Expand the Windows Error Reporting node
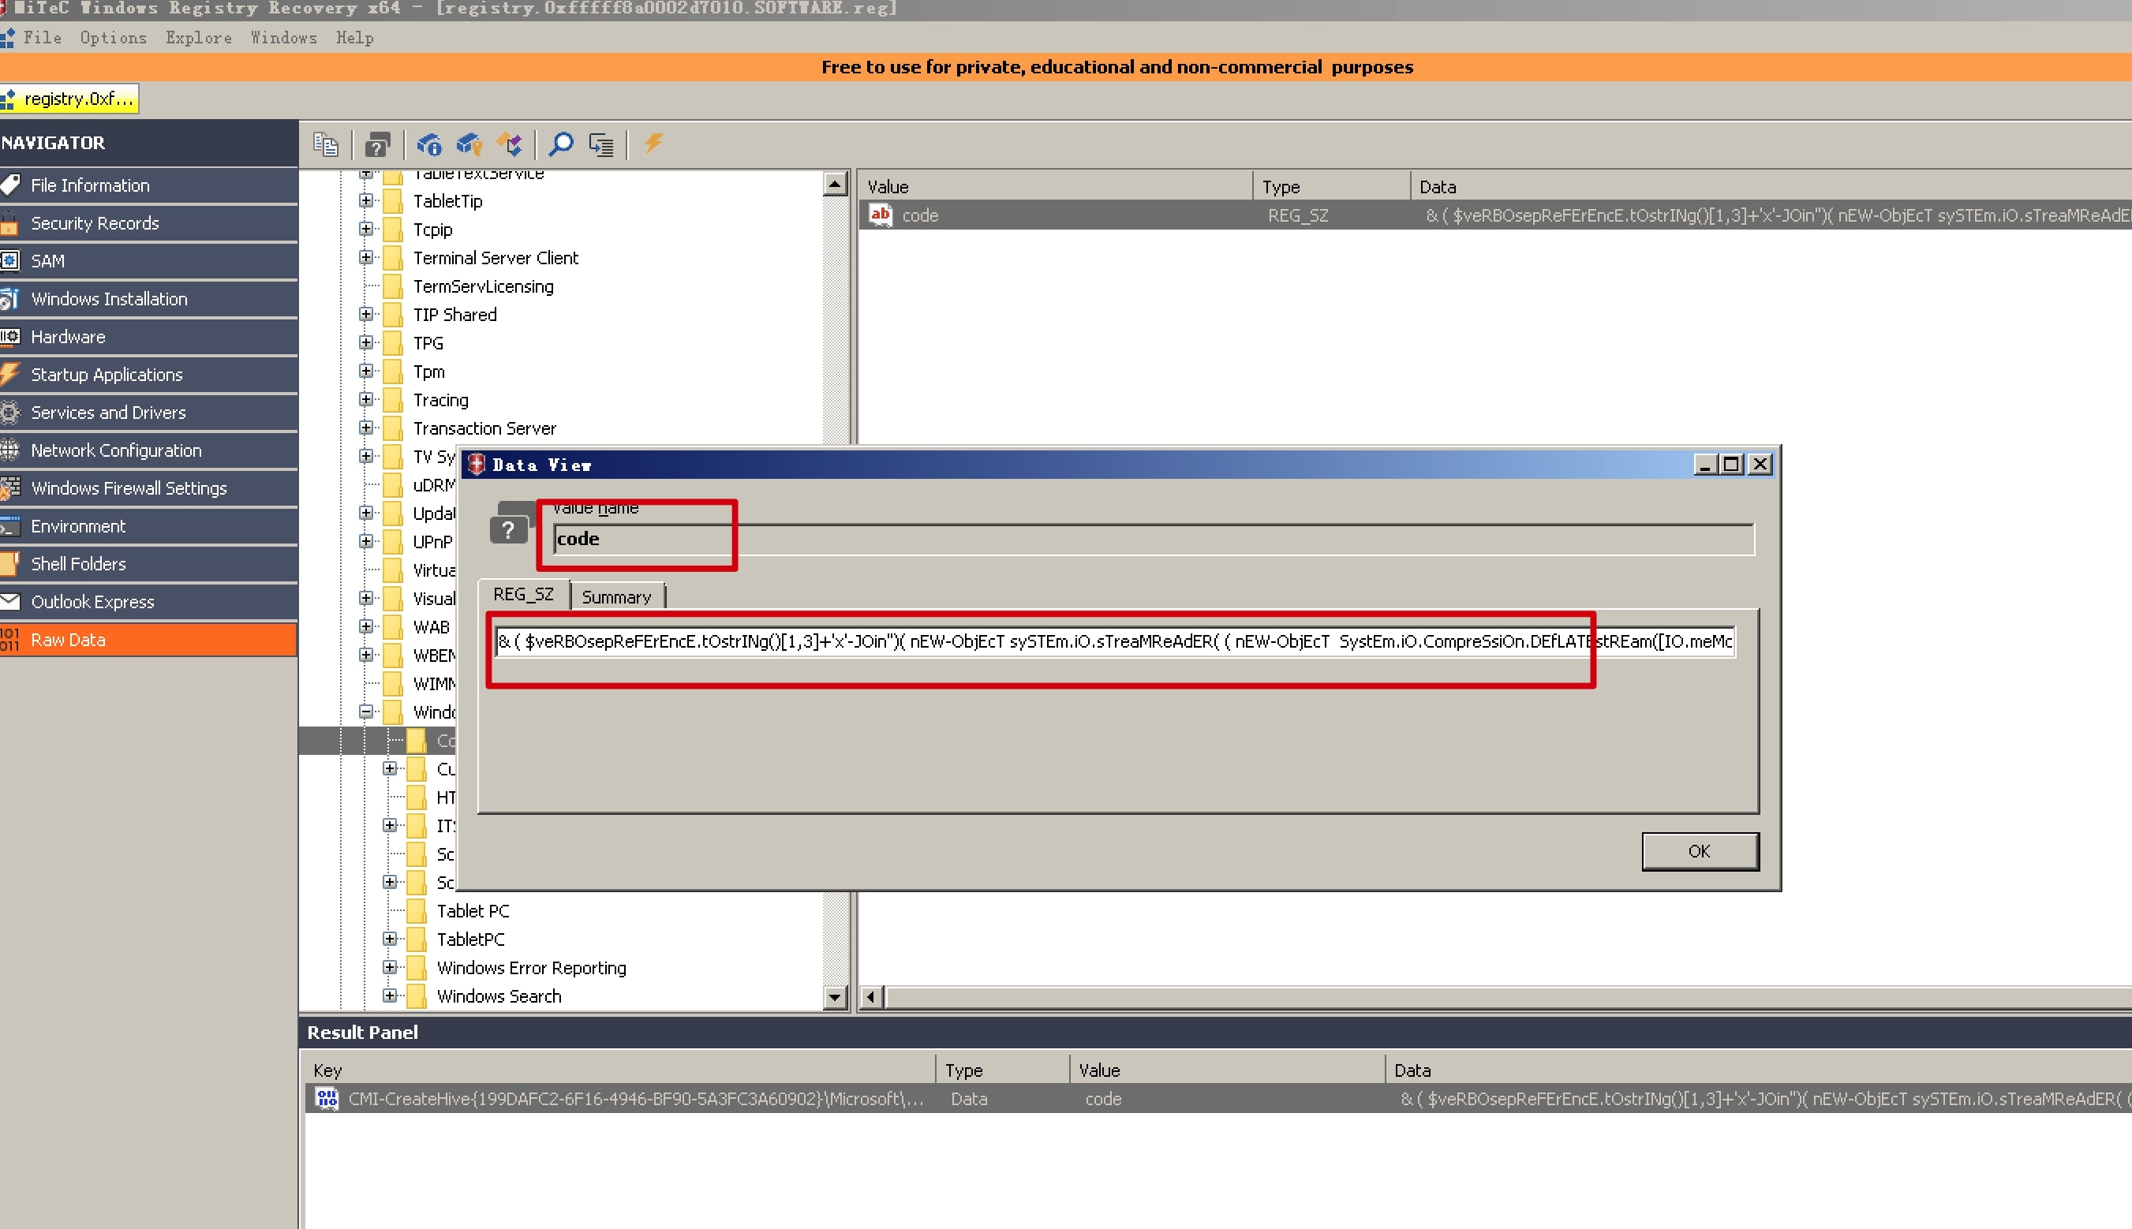 (389, 967)
